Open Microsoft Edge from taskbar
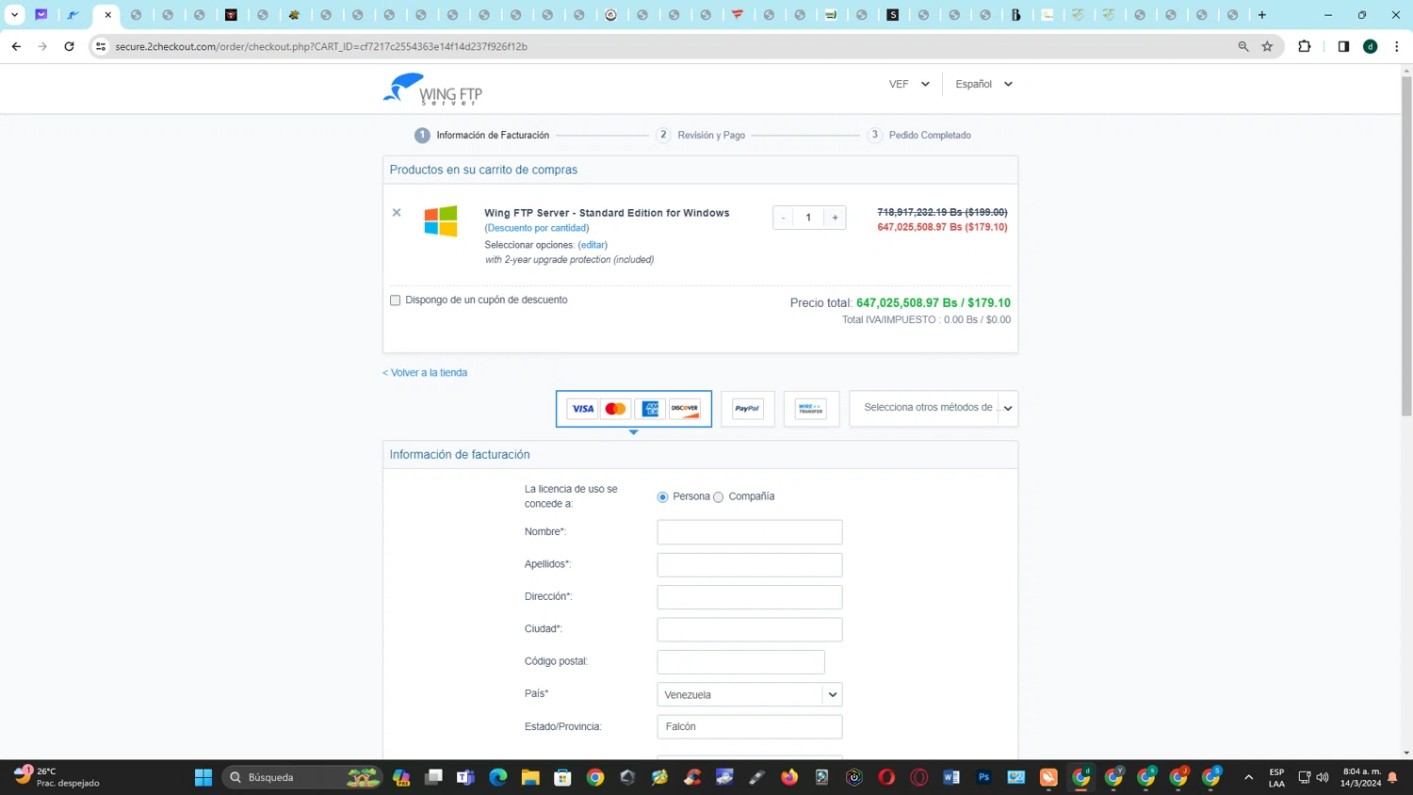 click(x=497, y=777)
